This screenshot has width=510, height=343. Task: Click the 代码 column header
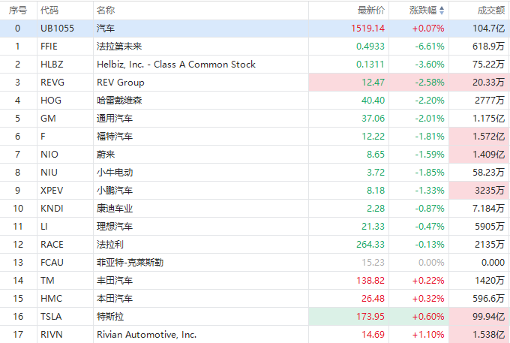[x=49, y=11]
